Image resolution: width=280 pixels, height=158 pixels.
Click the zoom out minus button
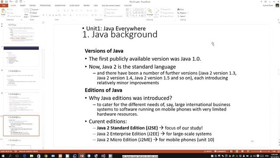[x=252, y=151]
